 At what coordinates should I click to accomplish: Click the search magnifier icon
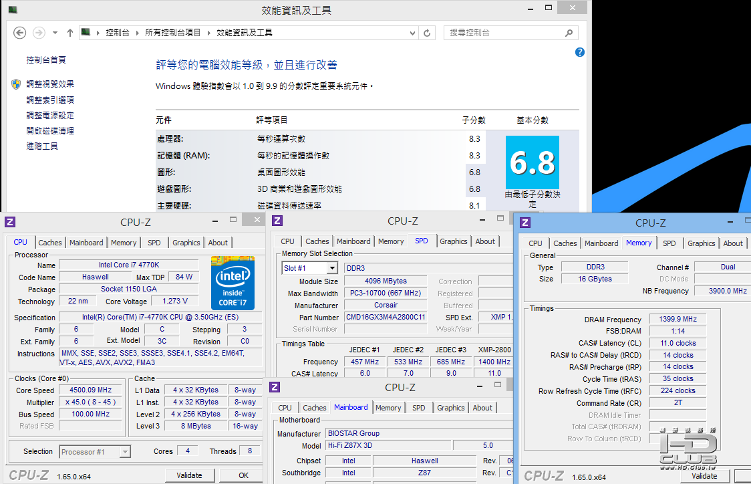[569, 33]
